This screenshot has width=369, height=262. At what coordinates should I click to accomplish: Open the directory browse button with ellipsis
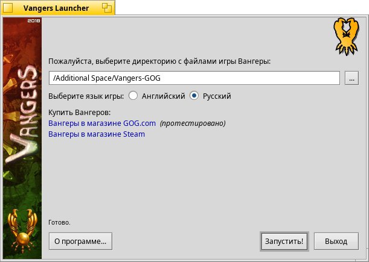click(351, 78)
